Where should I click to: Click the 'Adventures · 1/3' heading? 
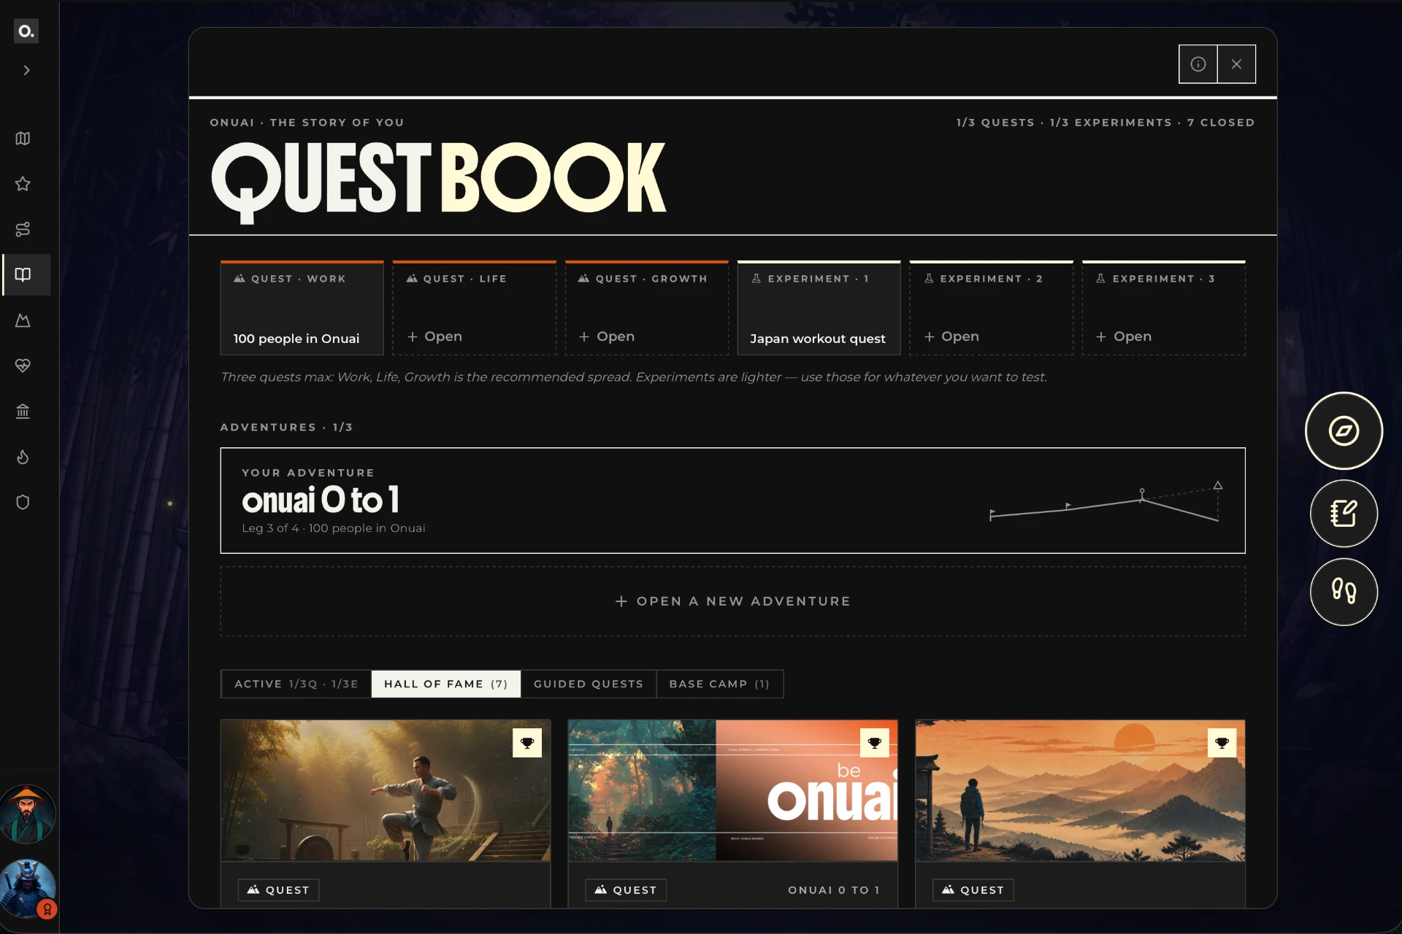click(286, 427)
